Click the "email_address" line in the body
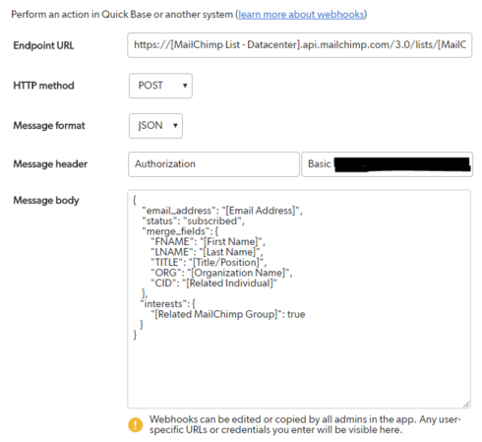This screenshot has height=442, width=482. (222, 211)
